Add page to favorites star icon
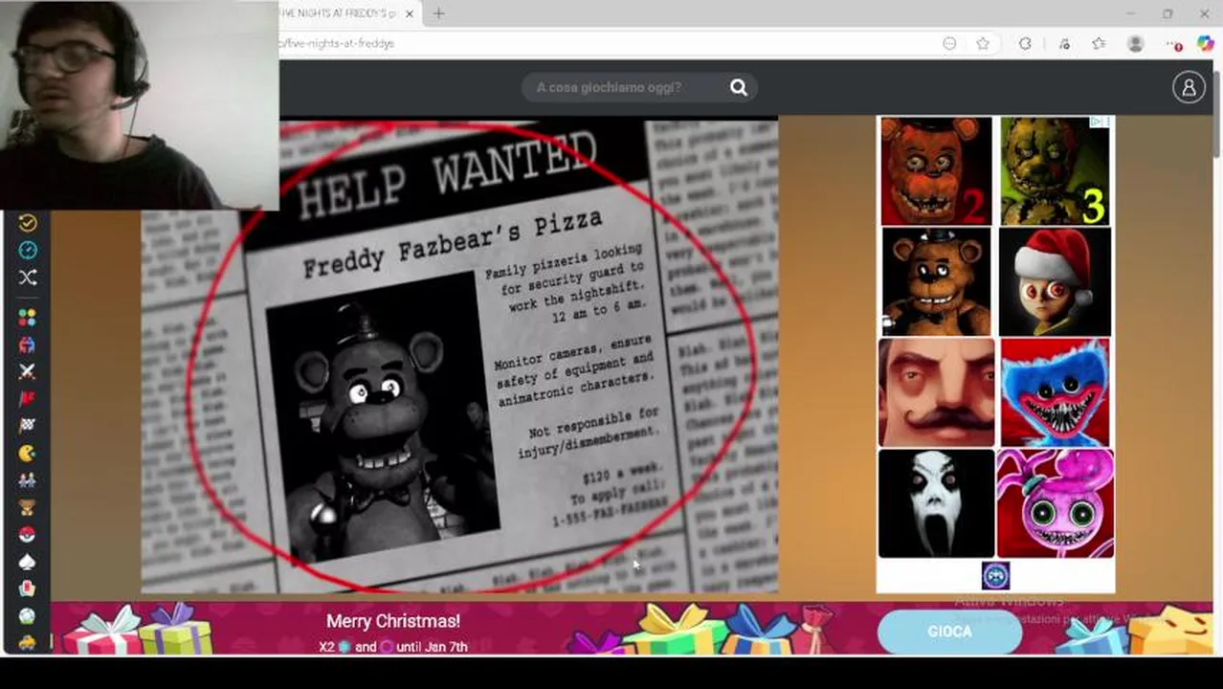 [983, 43]
